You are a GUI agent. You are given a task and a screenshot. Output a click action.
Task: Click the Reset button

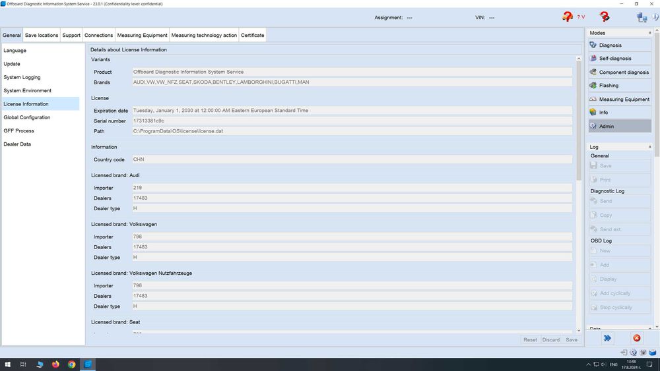pos(530,339)
